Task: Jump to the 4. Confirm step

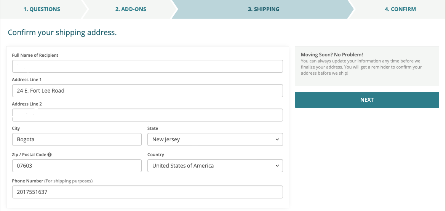Action: pos(400,9)
